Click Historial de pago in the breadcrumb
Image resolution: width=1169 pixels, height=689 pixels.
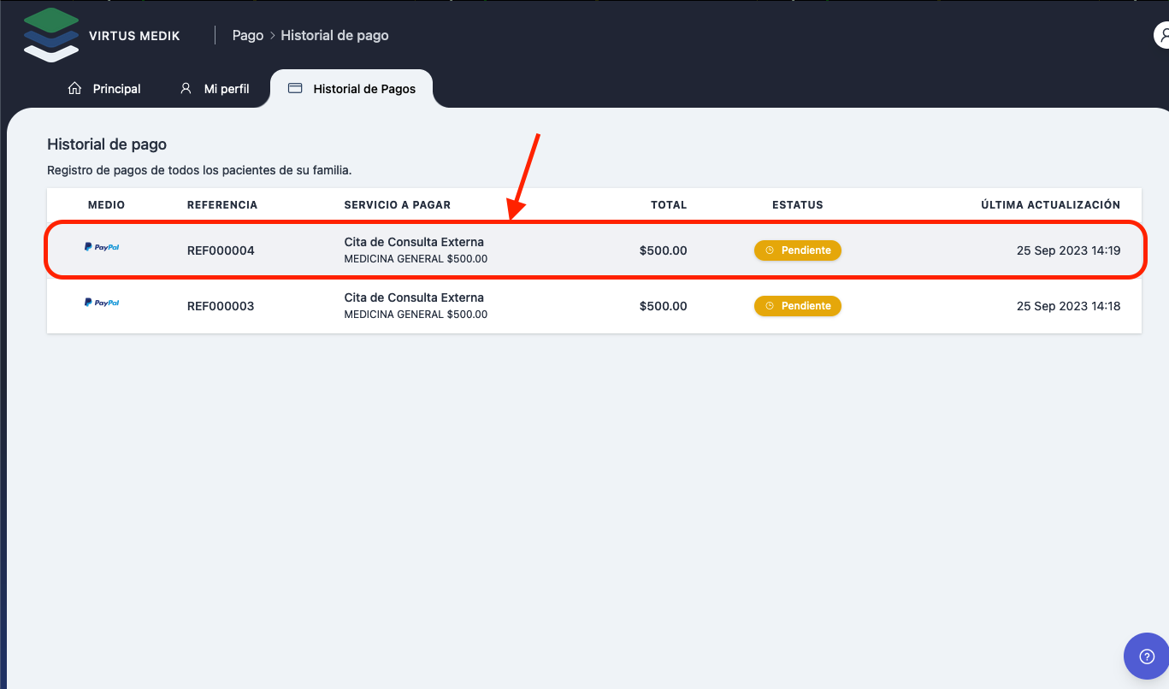[334, 36]
